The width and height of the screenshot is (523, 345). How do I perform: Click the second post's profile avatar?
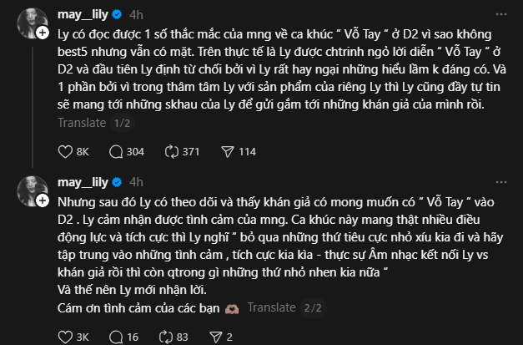pos(30,188)
